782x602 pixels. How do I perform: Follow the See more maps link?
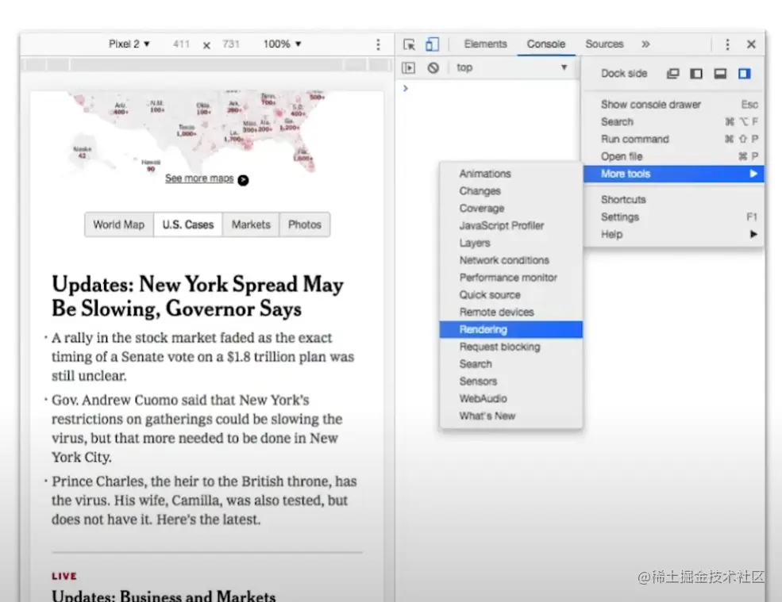pyautogui.click(x=199, y=178)
